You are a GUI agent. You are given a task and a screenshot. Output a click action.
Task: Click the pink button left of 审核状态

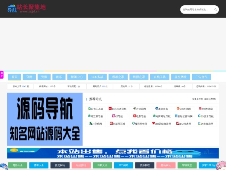tap(166, 165)
